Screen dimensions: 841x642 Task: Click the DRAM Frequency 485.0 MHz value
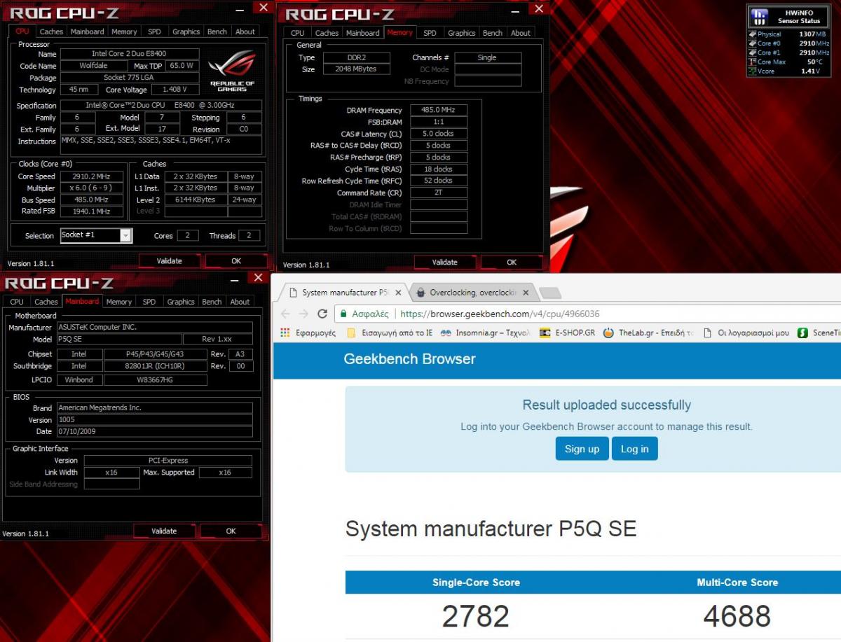click(438, 110)
